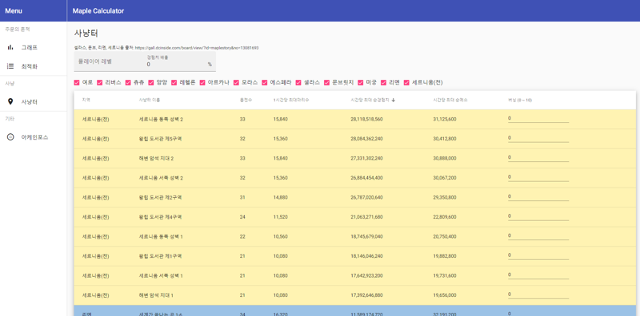Select the 왕립 도서관 제4구역 map name
The width and height of the screenshot is (640, 316).
pos(161,217)
